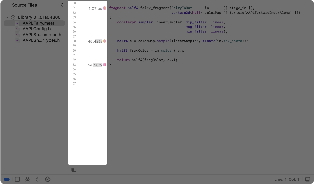Image resolution: width=314 pixels, height=184 pixels.
Task: Click the pie chart icon next to 45.42%
Action: coord(104,41)
